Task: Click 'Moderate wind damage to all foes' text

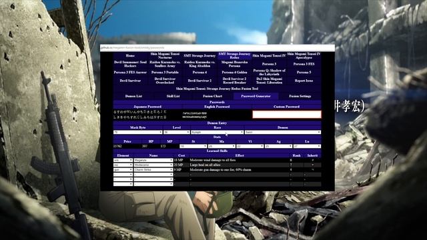Action: [x=213, y=160]
